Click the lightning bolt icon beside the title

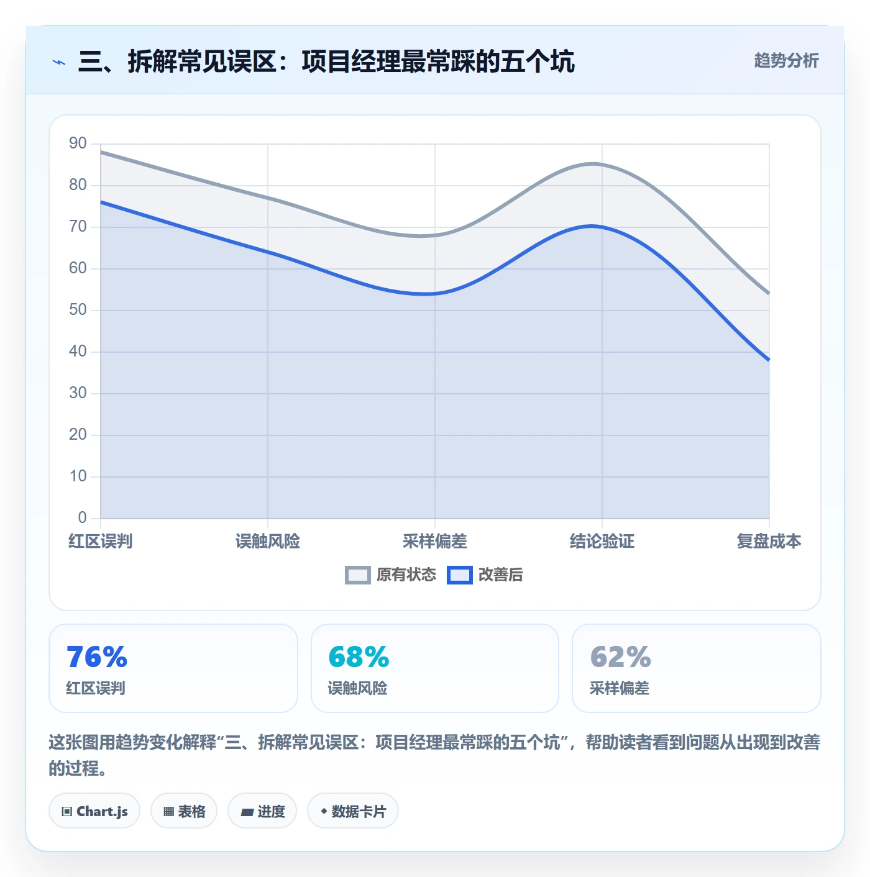point(59,62)
